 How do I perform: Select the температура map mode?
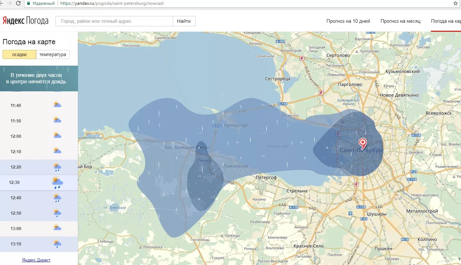[53, 54]
